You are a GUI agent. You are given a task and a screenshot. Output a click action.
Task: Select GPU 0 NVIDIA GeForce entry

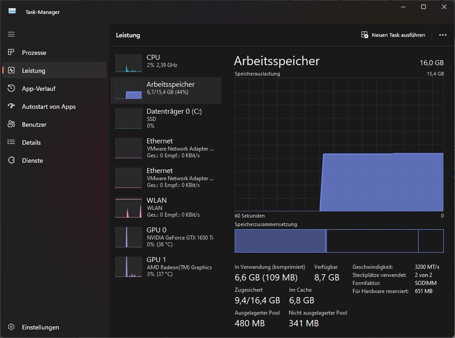166,237
